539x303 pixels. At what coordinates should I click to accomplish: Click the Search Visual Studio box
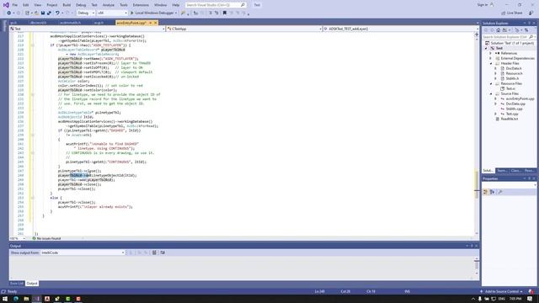(216, 5)
